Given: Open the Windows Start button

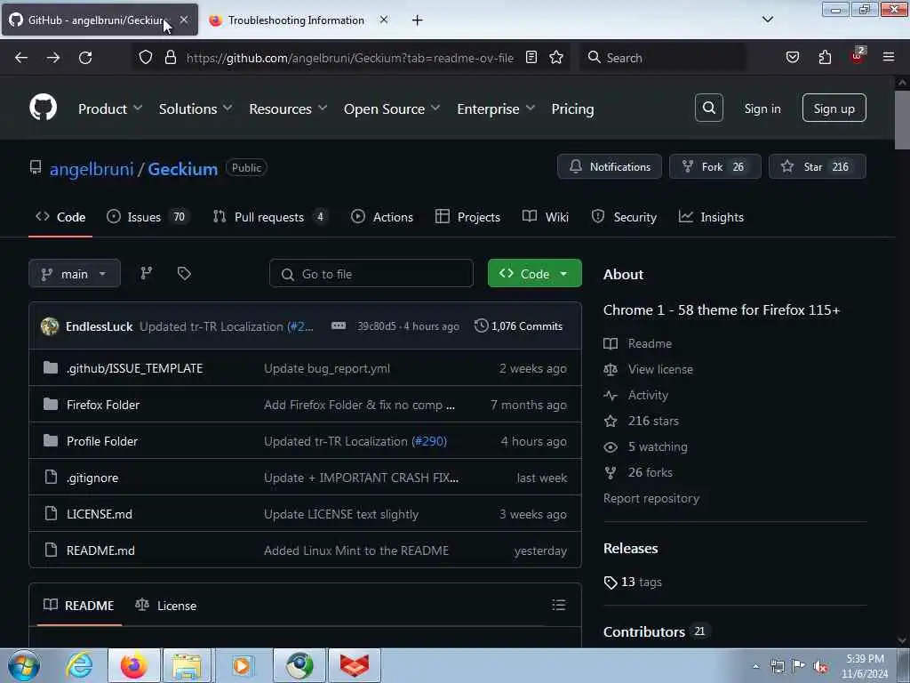Looking at the screenshot, I should coord(24,665).
